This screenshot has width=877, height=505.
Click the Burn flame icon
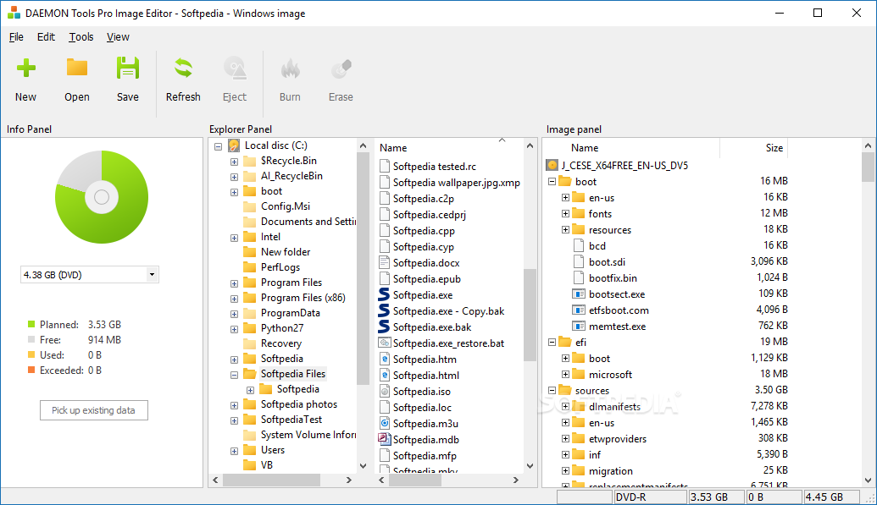[291, 69]
